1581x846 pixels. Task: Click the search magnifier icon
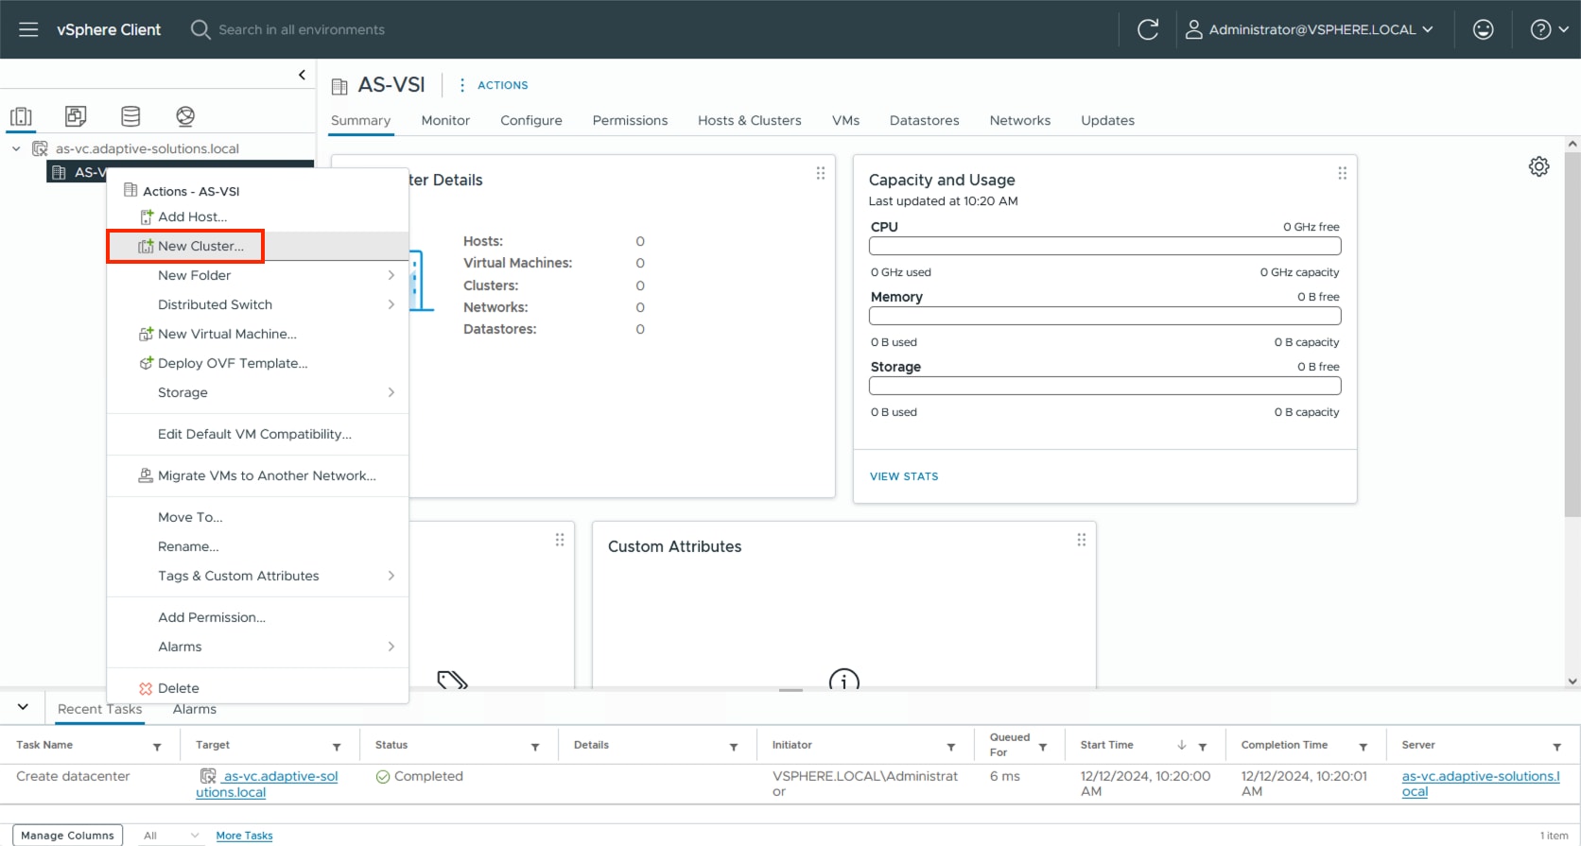tap(200, 29)
